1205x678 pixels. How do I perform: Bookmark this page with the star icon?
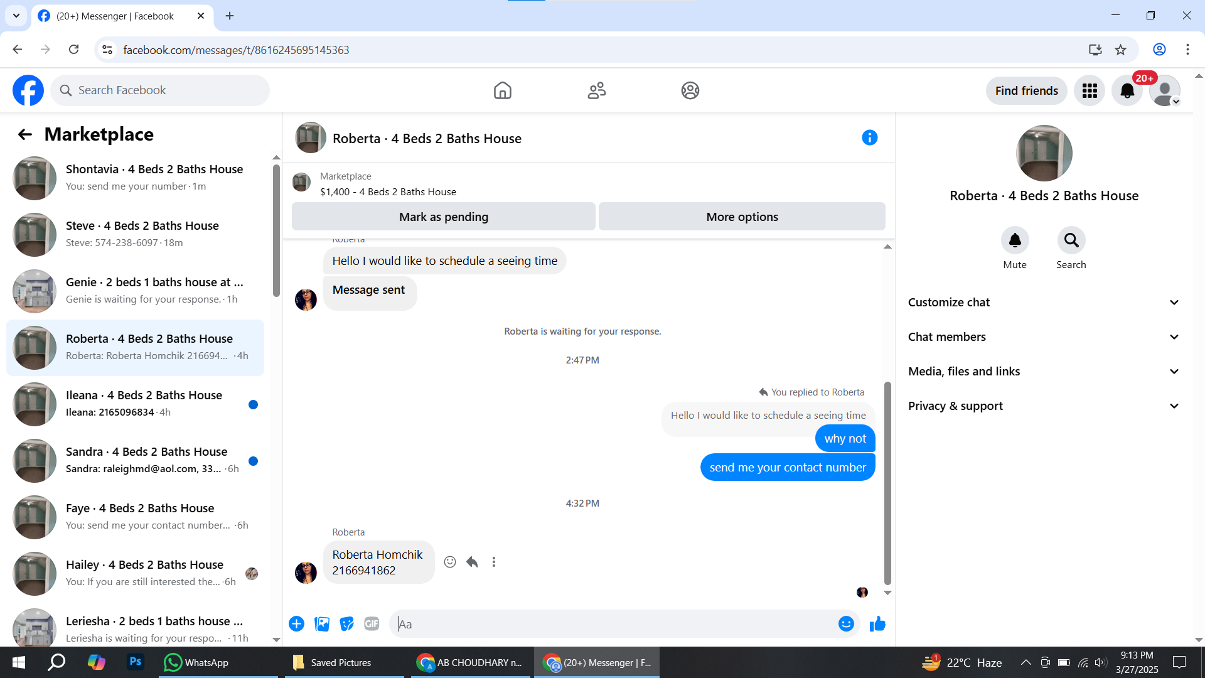click(x=1121, y=50)
